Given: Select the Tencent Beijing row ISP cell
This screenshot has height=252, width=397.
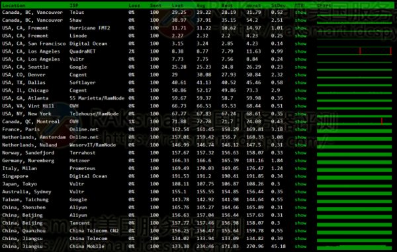Looking at the screenshot, I should click(79, 223).
